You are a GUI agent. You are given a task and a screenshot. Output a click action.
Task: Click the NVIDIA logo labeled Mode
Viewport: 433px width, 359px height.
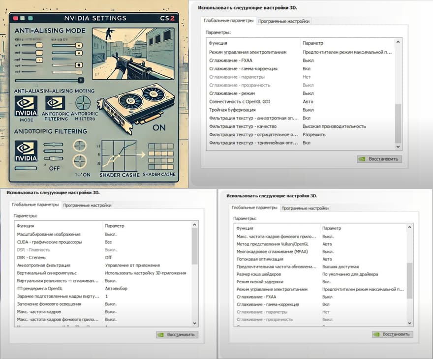tap(27, 105)
